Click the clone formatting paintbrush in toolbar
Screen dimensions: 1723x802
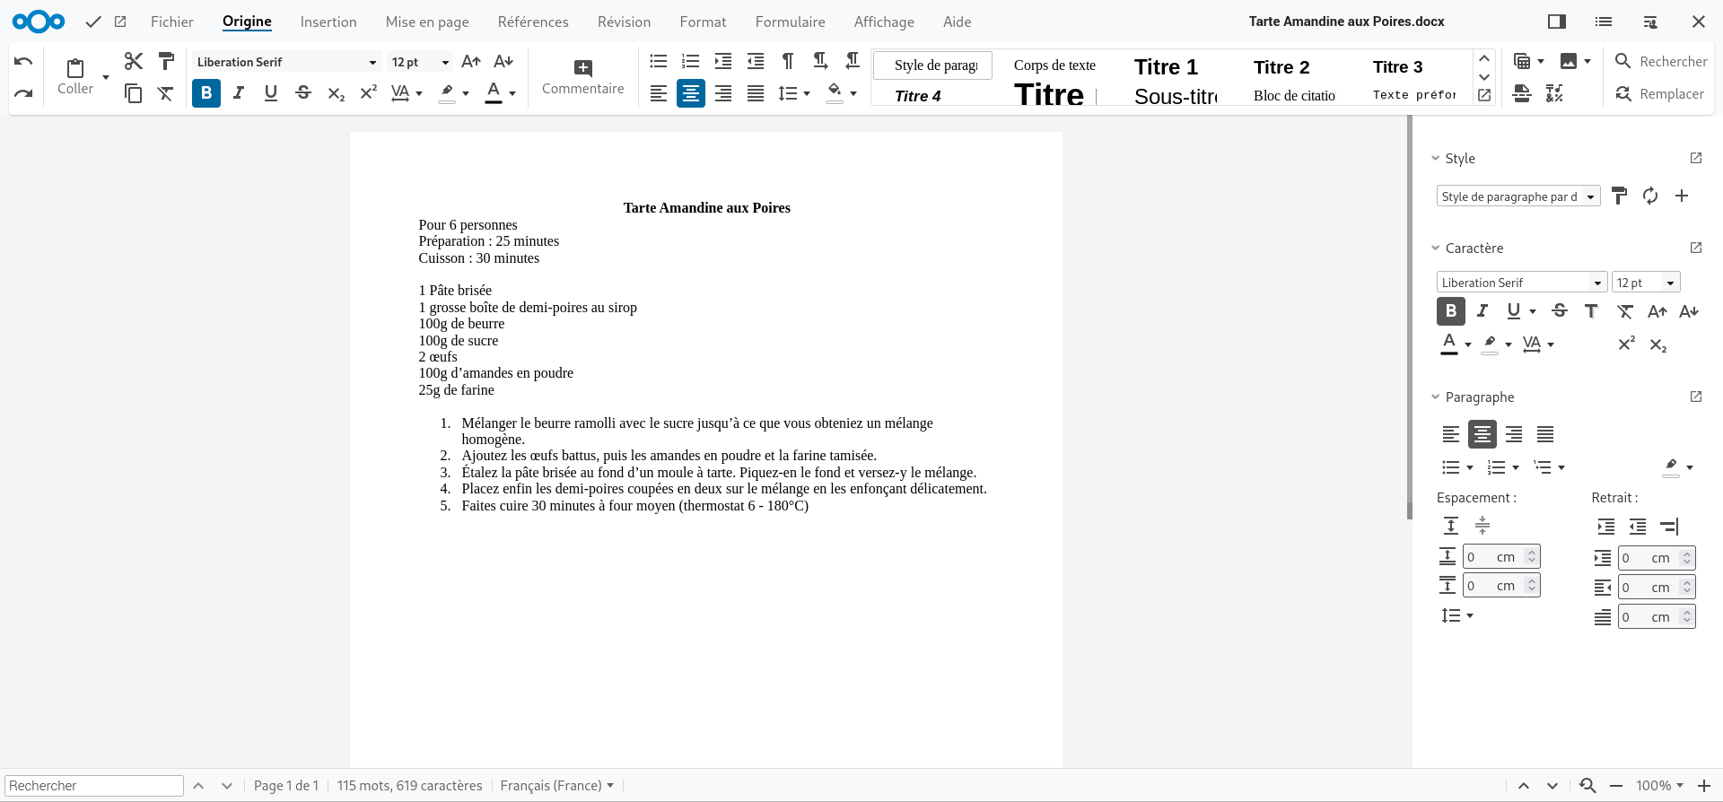(x=166, y=61)
